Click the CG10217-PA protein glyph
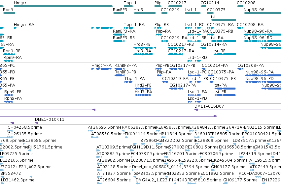 click(x=176, y=89)
